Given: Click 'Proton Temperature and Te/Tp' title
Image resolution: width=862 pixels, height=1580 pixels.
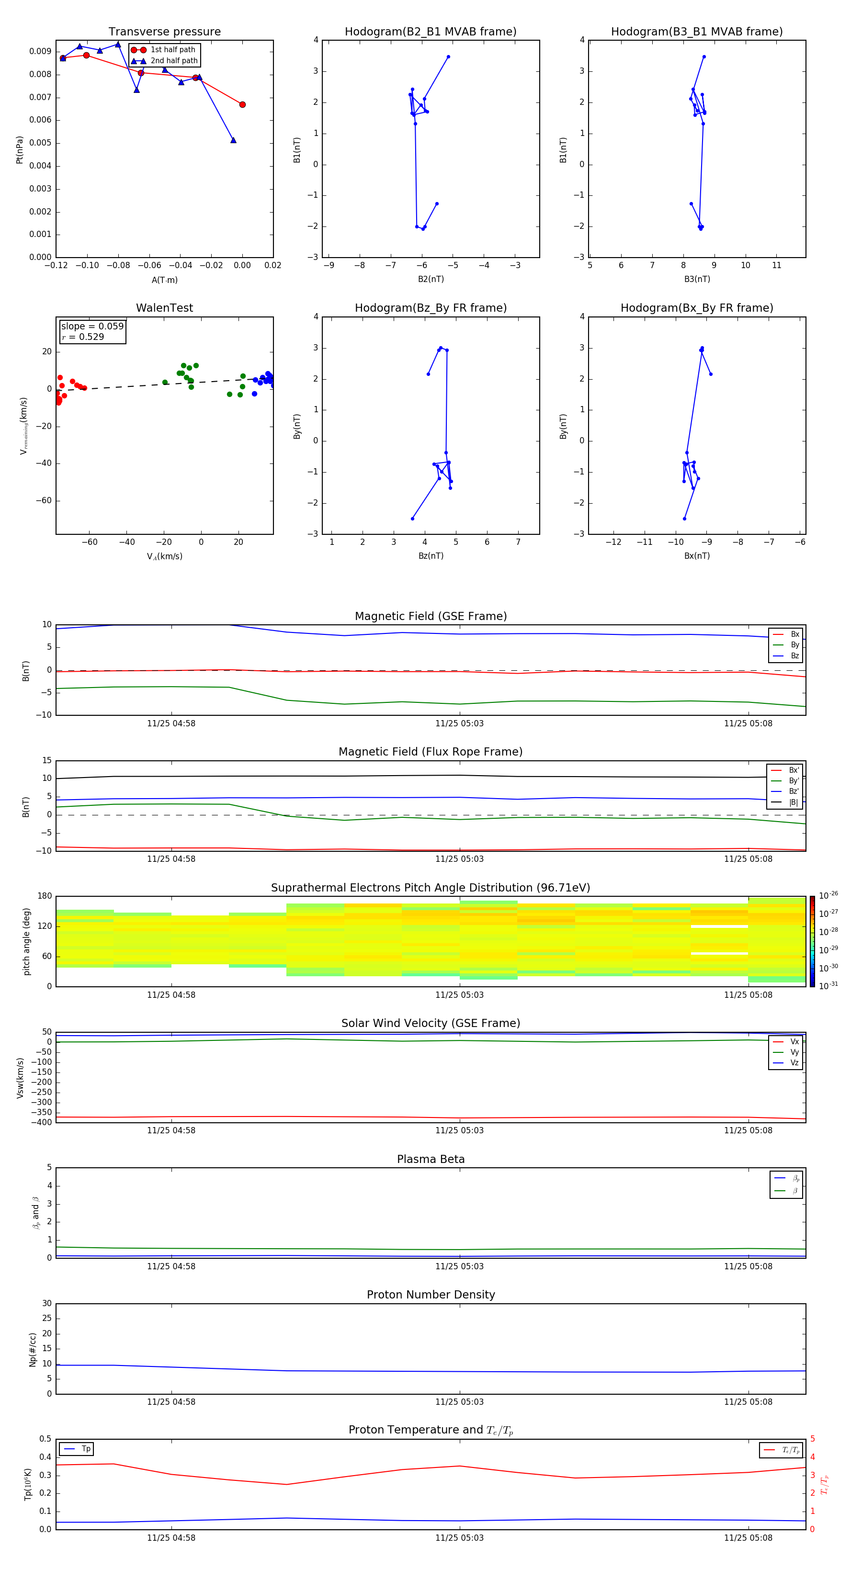Looking at the screenshot, I should pyautogui.click(x=431, y=1430).
